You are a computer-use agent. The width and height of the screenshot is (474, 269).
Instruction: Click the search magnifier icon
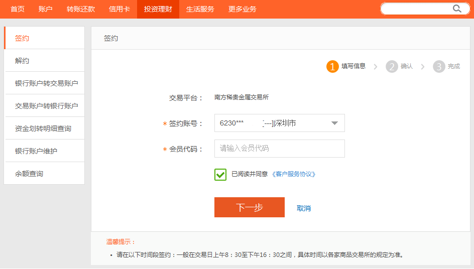tap(457, 9)
